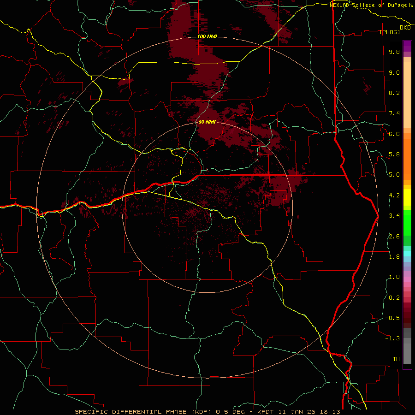Click the DKD product code label
415x415 pixels.
click(x=405, y=28)
